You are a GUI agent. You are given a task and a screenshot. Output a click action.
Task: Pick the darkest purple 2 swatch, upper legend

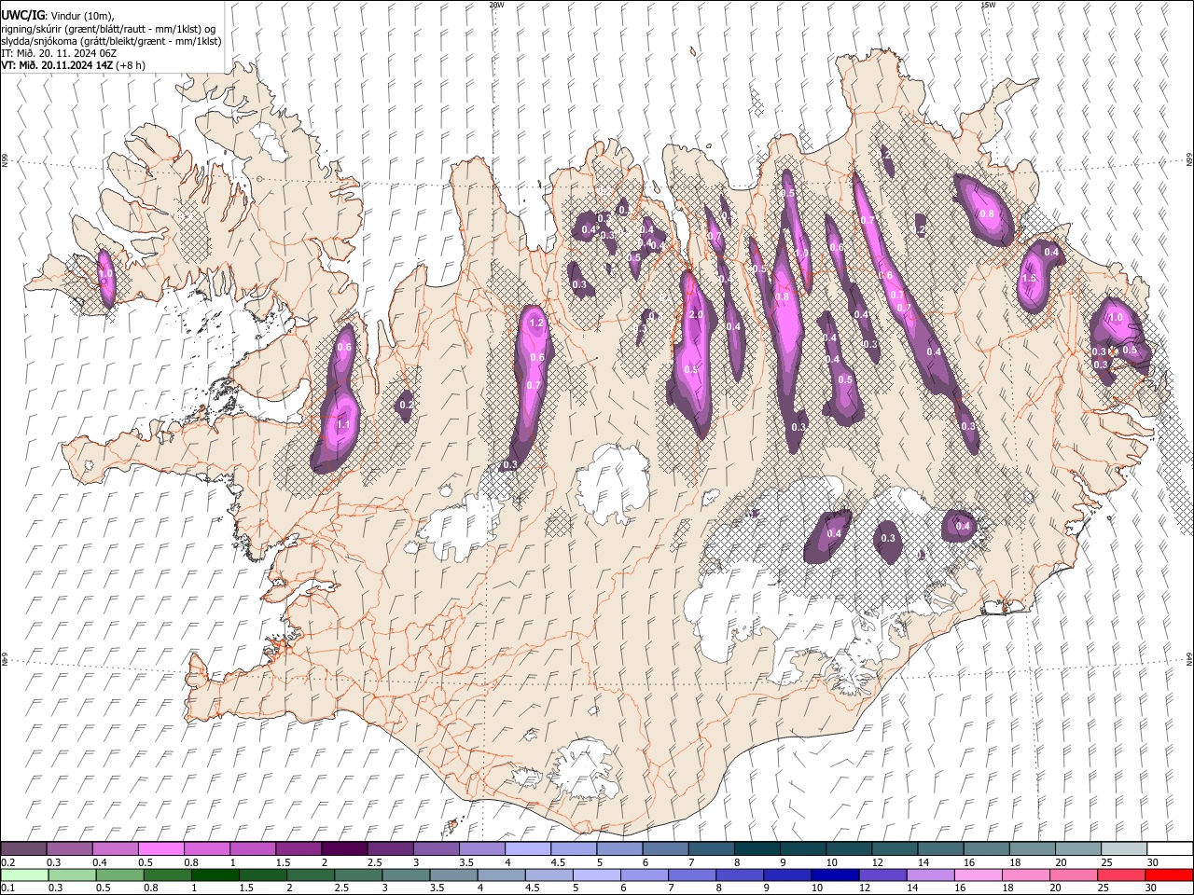coord(344,848)
